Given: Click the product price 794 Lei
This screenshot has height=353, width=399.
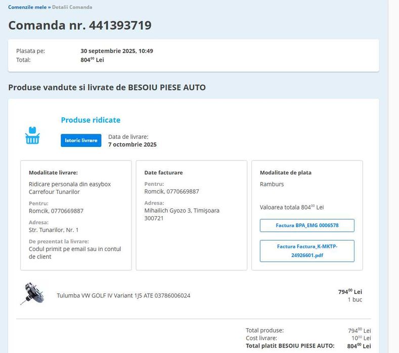Looking at the screenshot, I should tap(350, 291).
